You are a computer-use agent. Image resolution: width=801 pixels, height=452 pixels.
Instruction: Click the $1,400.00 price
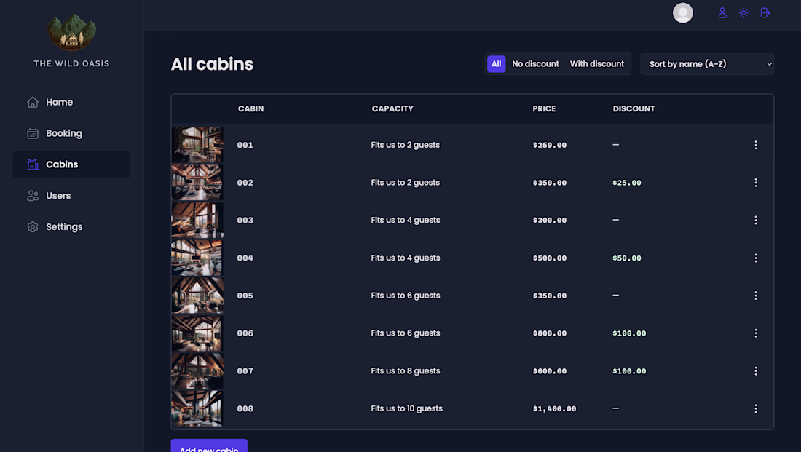[554, 408]
